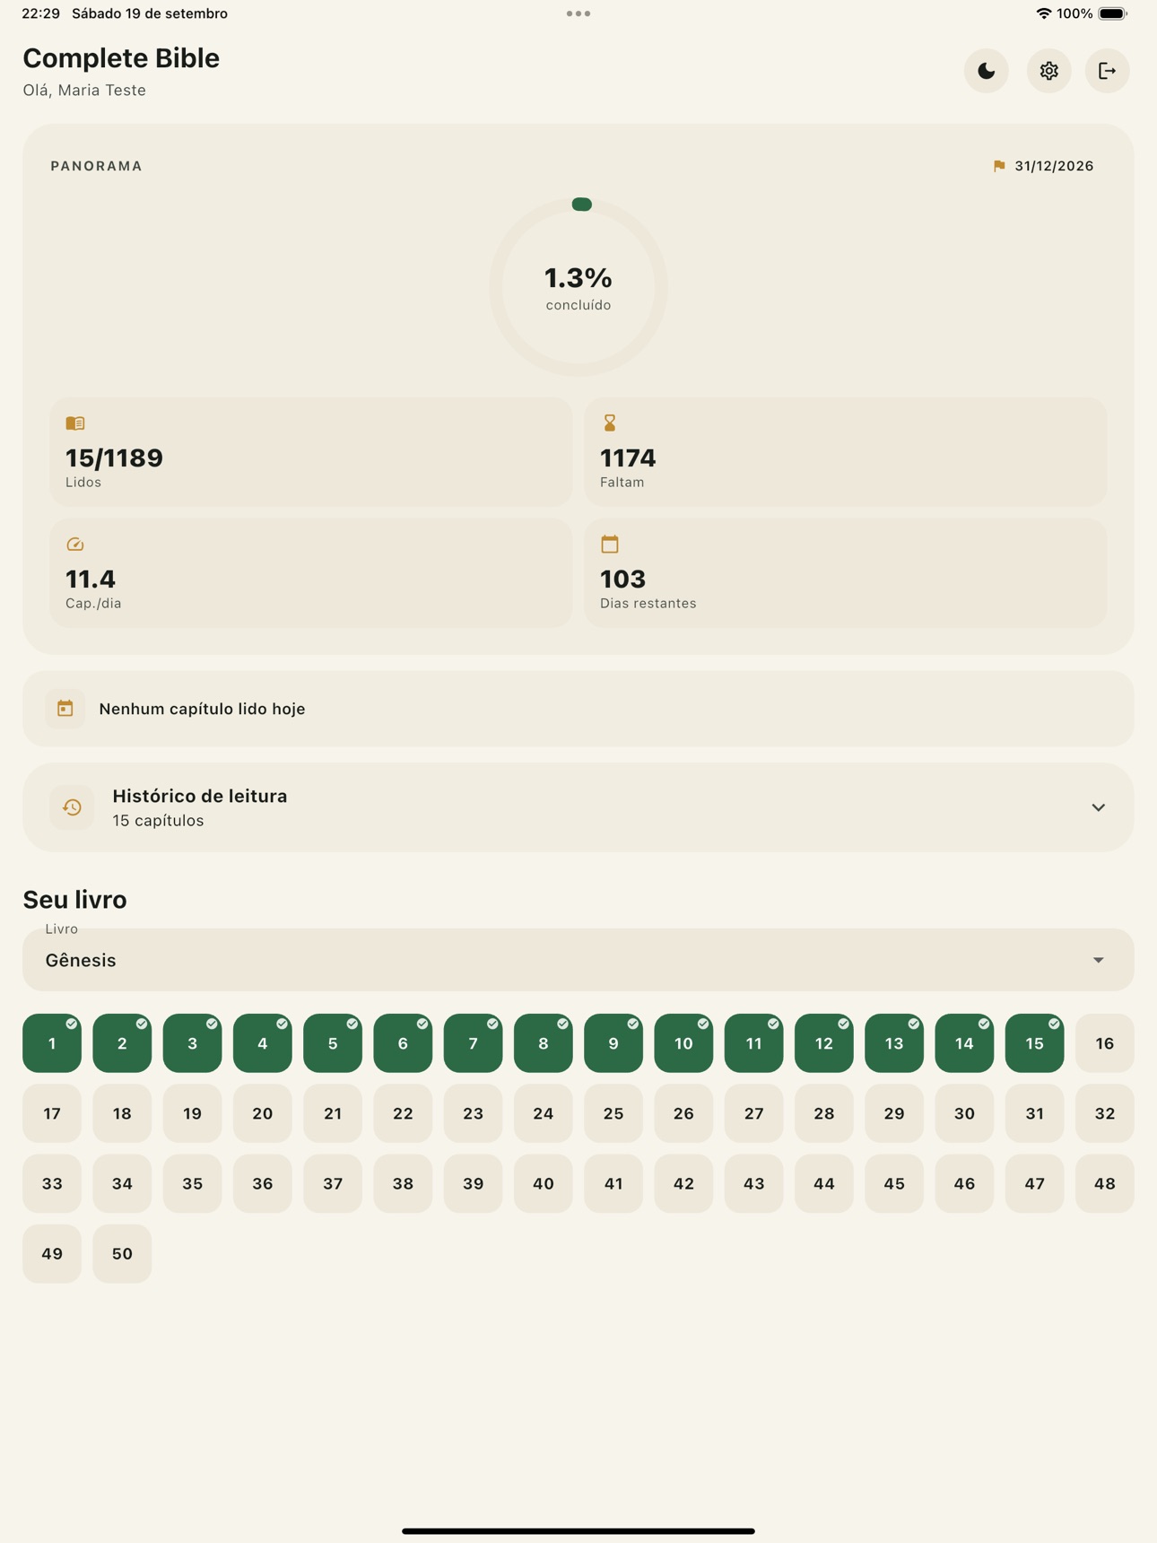Viewport: 1157px width, 1543px height.
Task: Open settings via the gear icon
Action: [1048, 71]
